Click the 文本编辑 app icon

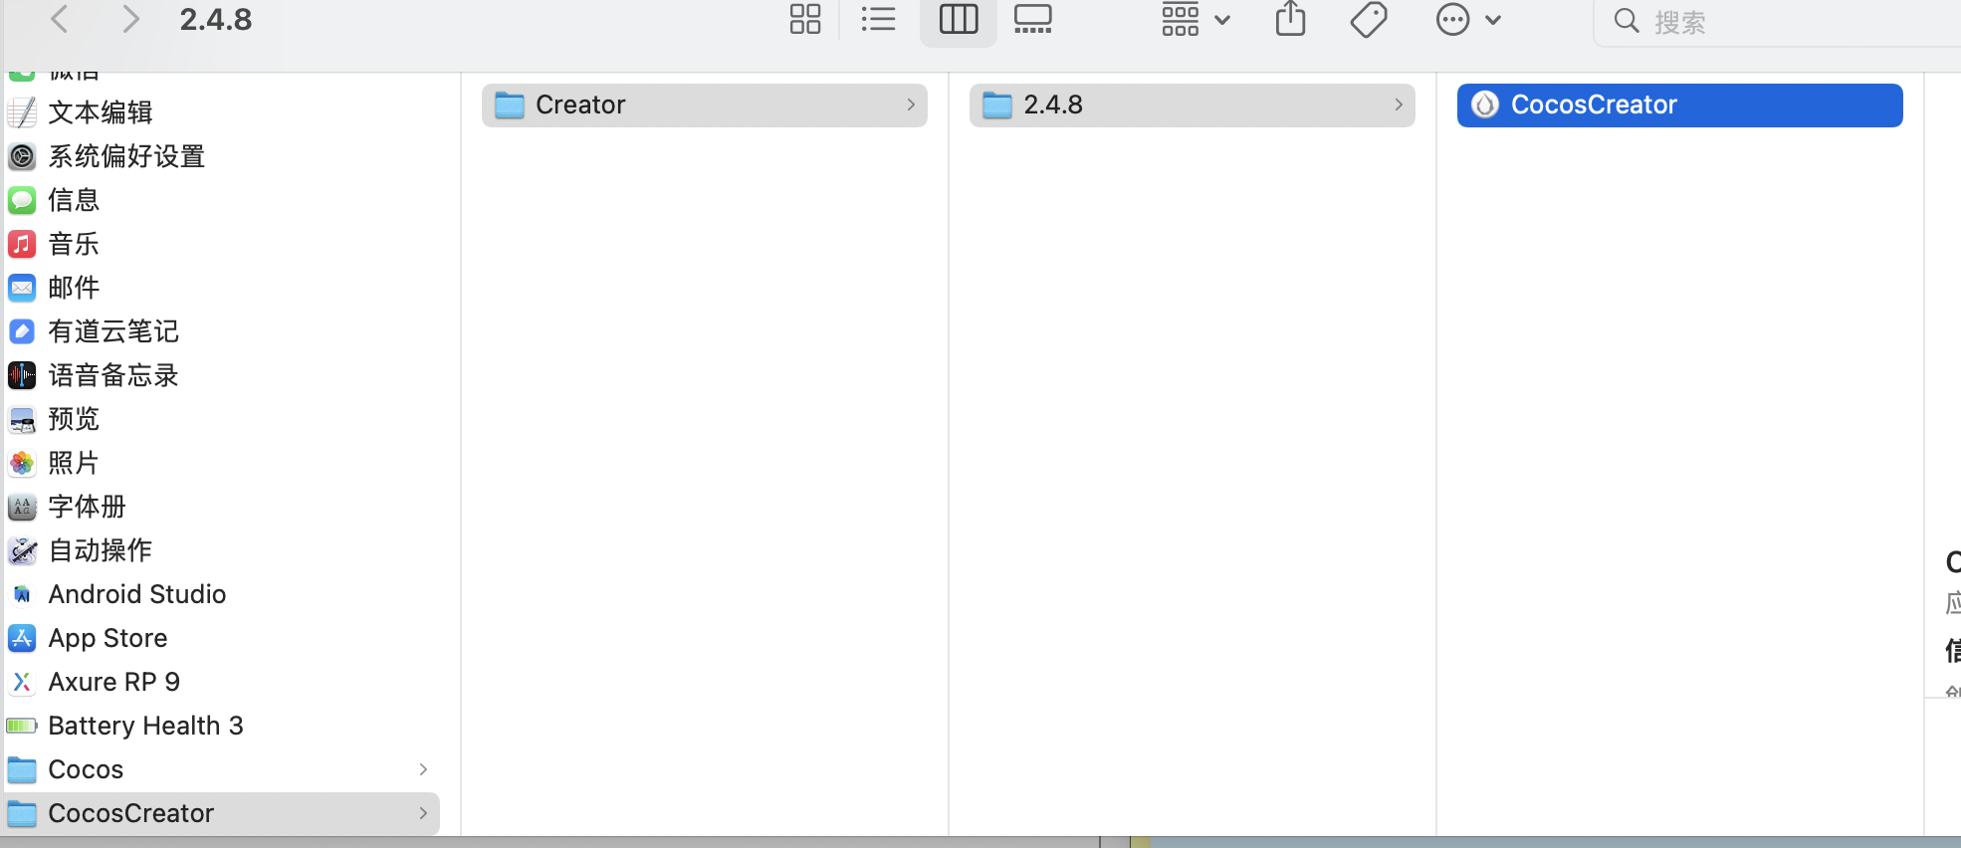click(22, 112)
